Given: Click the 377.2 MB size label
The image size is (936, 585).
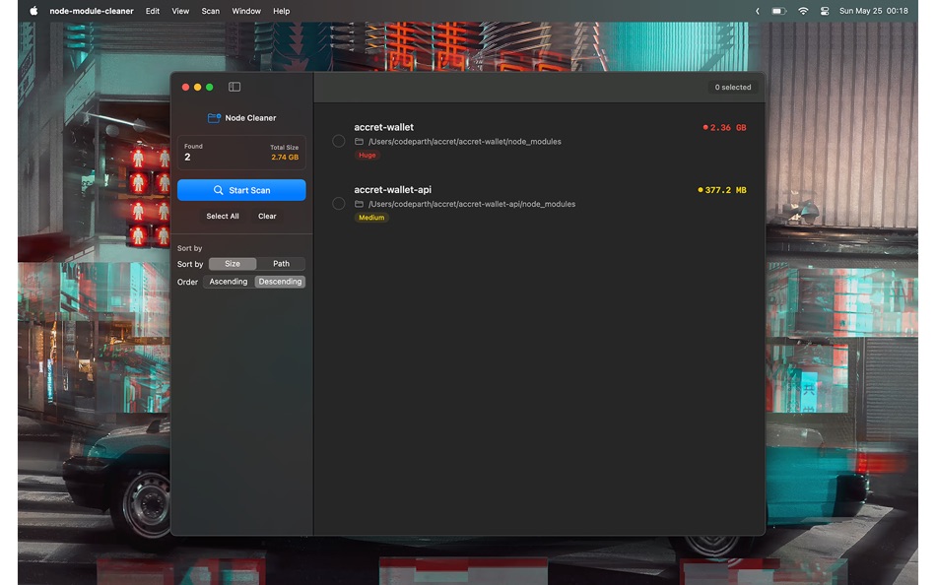Looking at the screenshot, I should tap(725, 190).
